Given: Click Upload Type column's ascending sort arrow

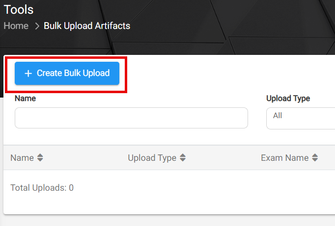Looking at the screenshot, I should [183, 155].
